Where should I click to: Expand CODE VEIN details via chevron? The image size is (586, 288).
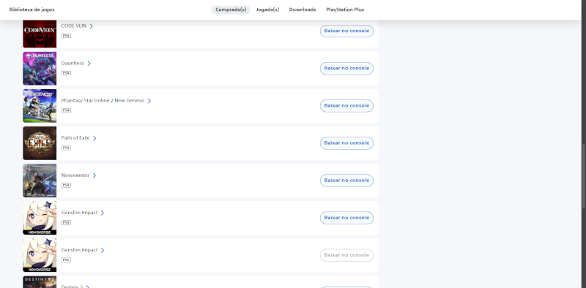(91, 26)
